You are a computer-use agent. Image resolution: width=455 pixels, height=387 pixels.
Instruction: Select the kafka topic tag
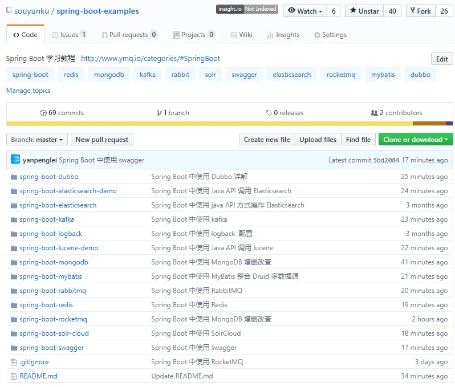pos(148,75)
